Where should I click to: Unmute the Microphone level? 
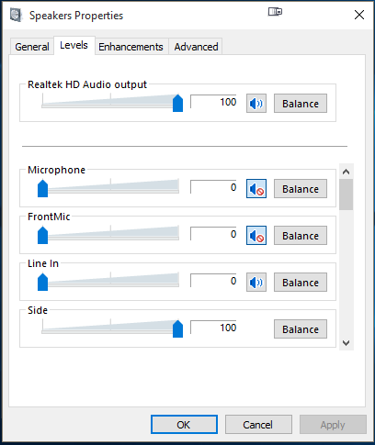coord(256,189)
